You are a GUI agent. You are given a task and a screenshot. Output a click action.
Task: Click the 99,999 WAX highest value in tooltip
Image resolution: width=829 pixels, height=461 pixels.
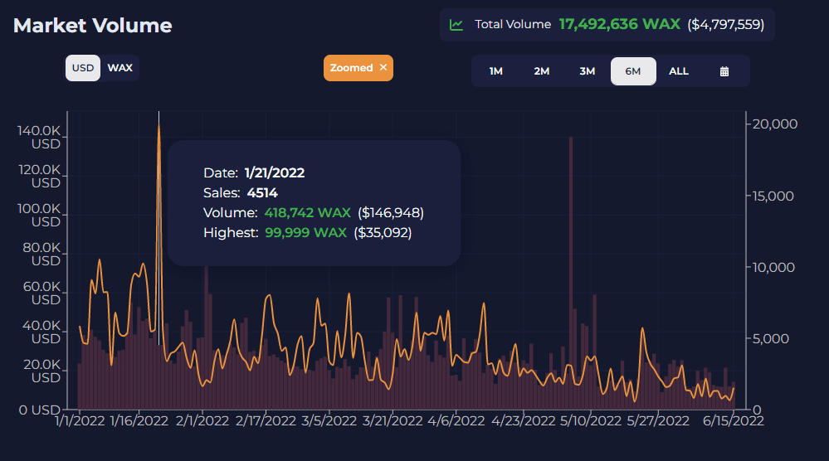pos(305,233)
